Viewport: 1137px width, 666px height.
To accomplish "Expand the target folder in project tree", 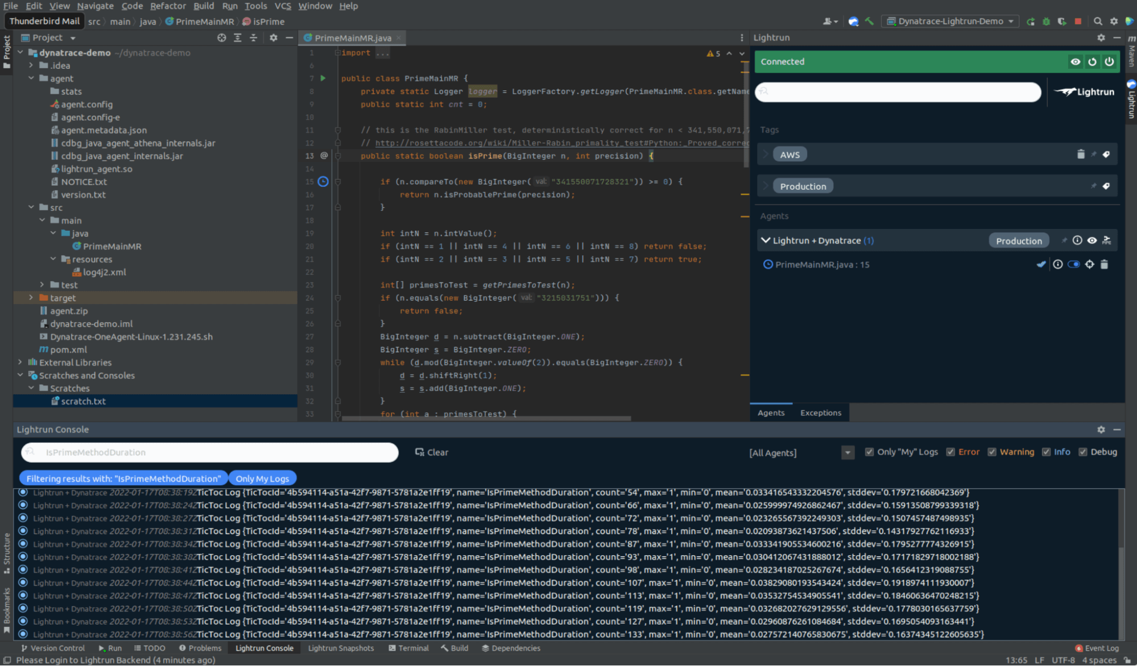I will (31, 298).
